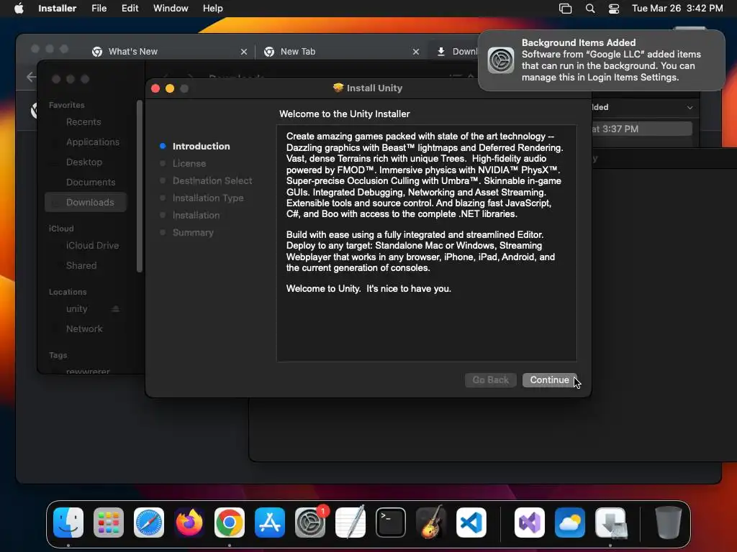Open the Installer app menu
737x552 pixels.
click(x=58, y=8)
